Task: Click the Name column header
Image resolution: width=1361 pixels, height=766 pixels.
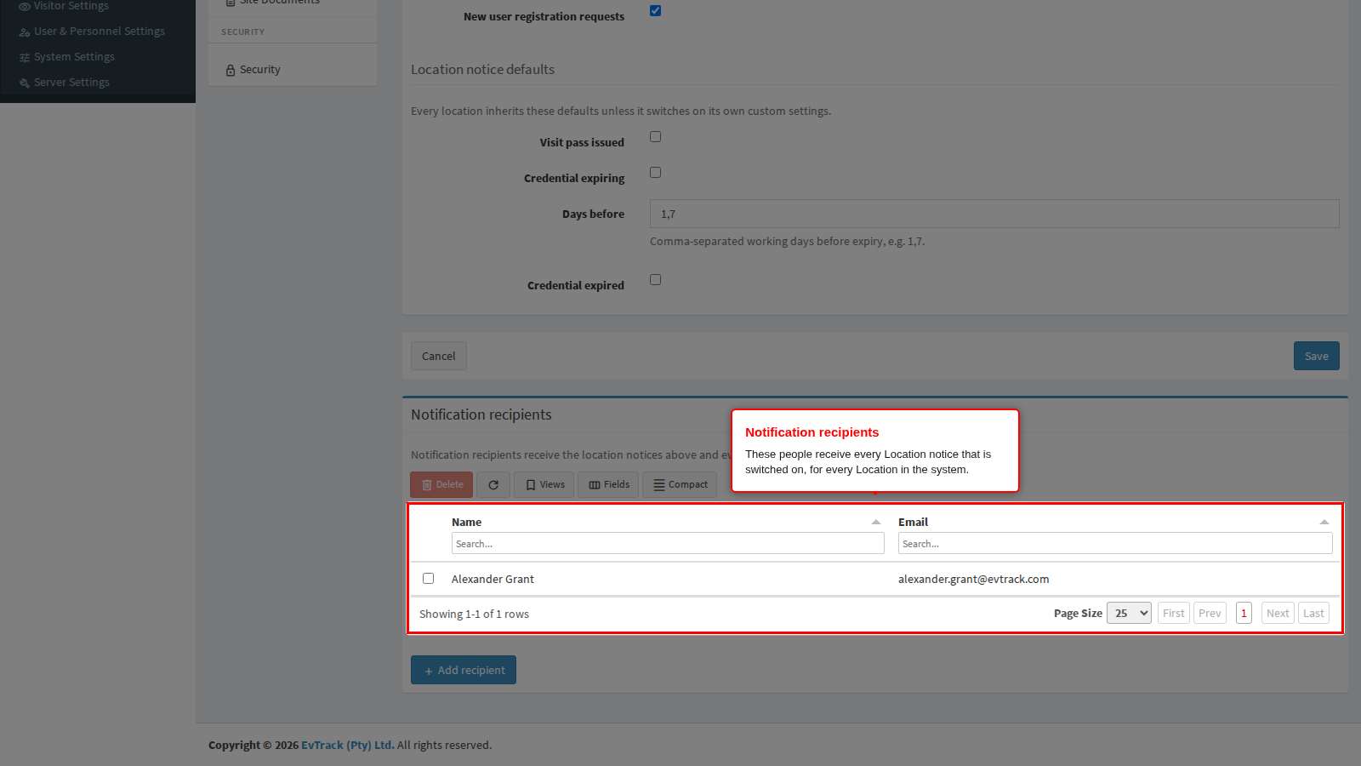Action: 466,522
